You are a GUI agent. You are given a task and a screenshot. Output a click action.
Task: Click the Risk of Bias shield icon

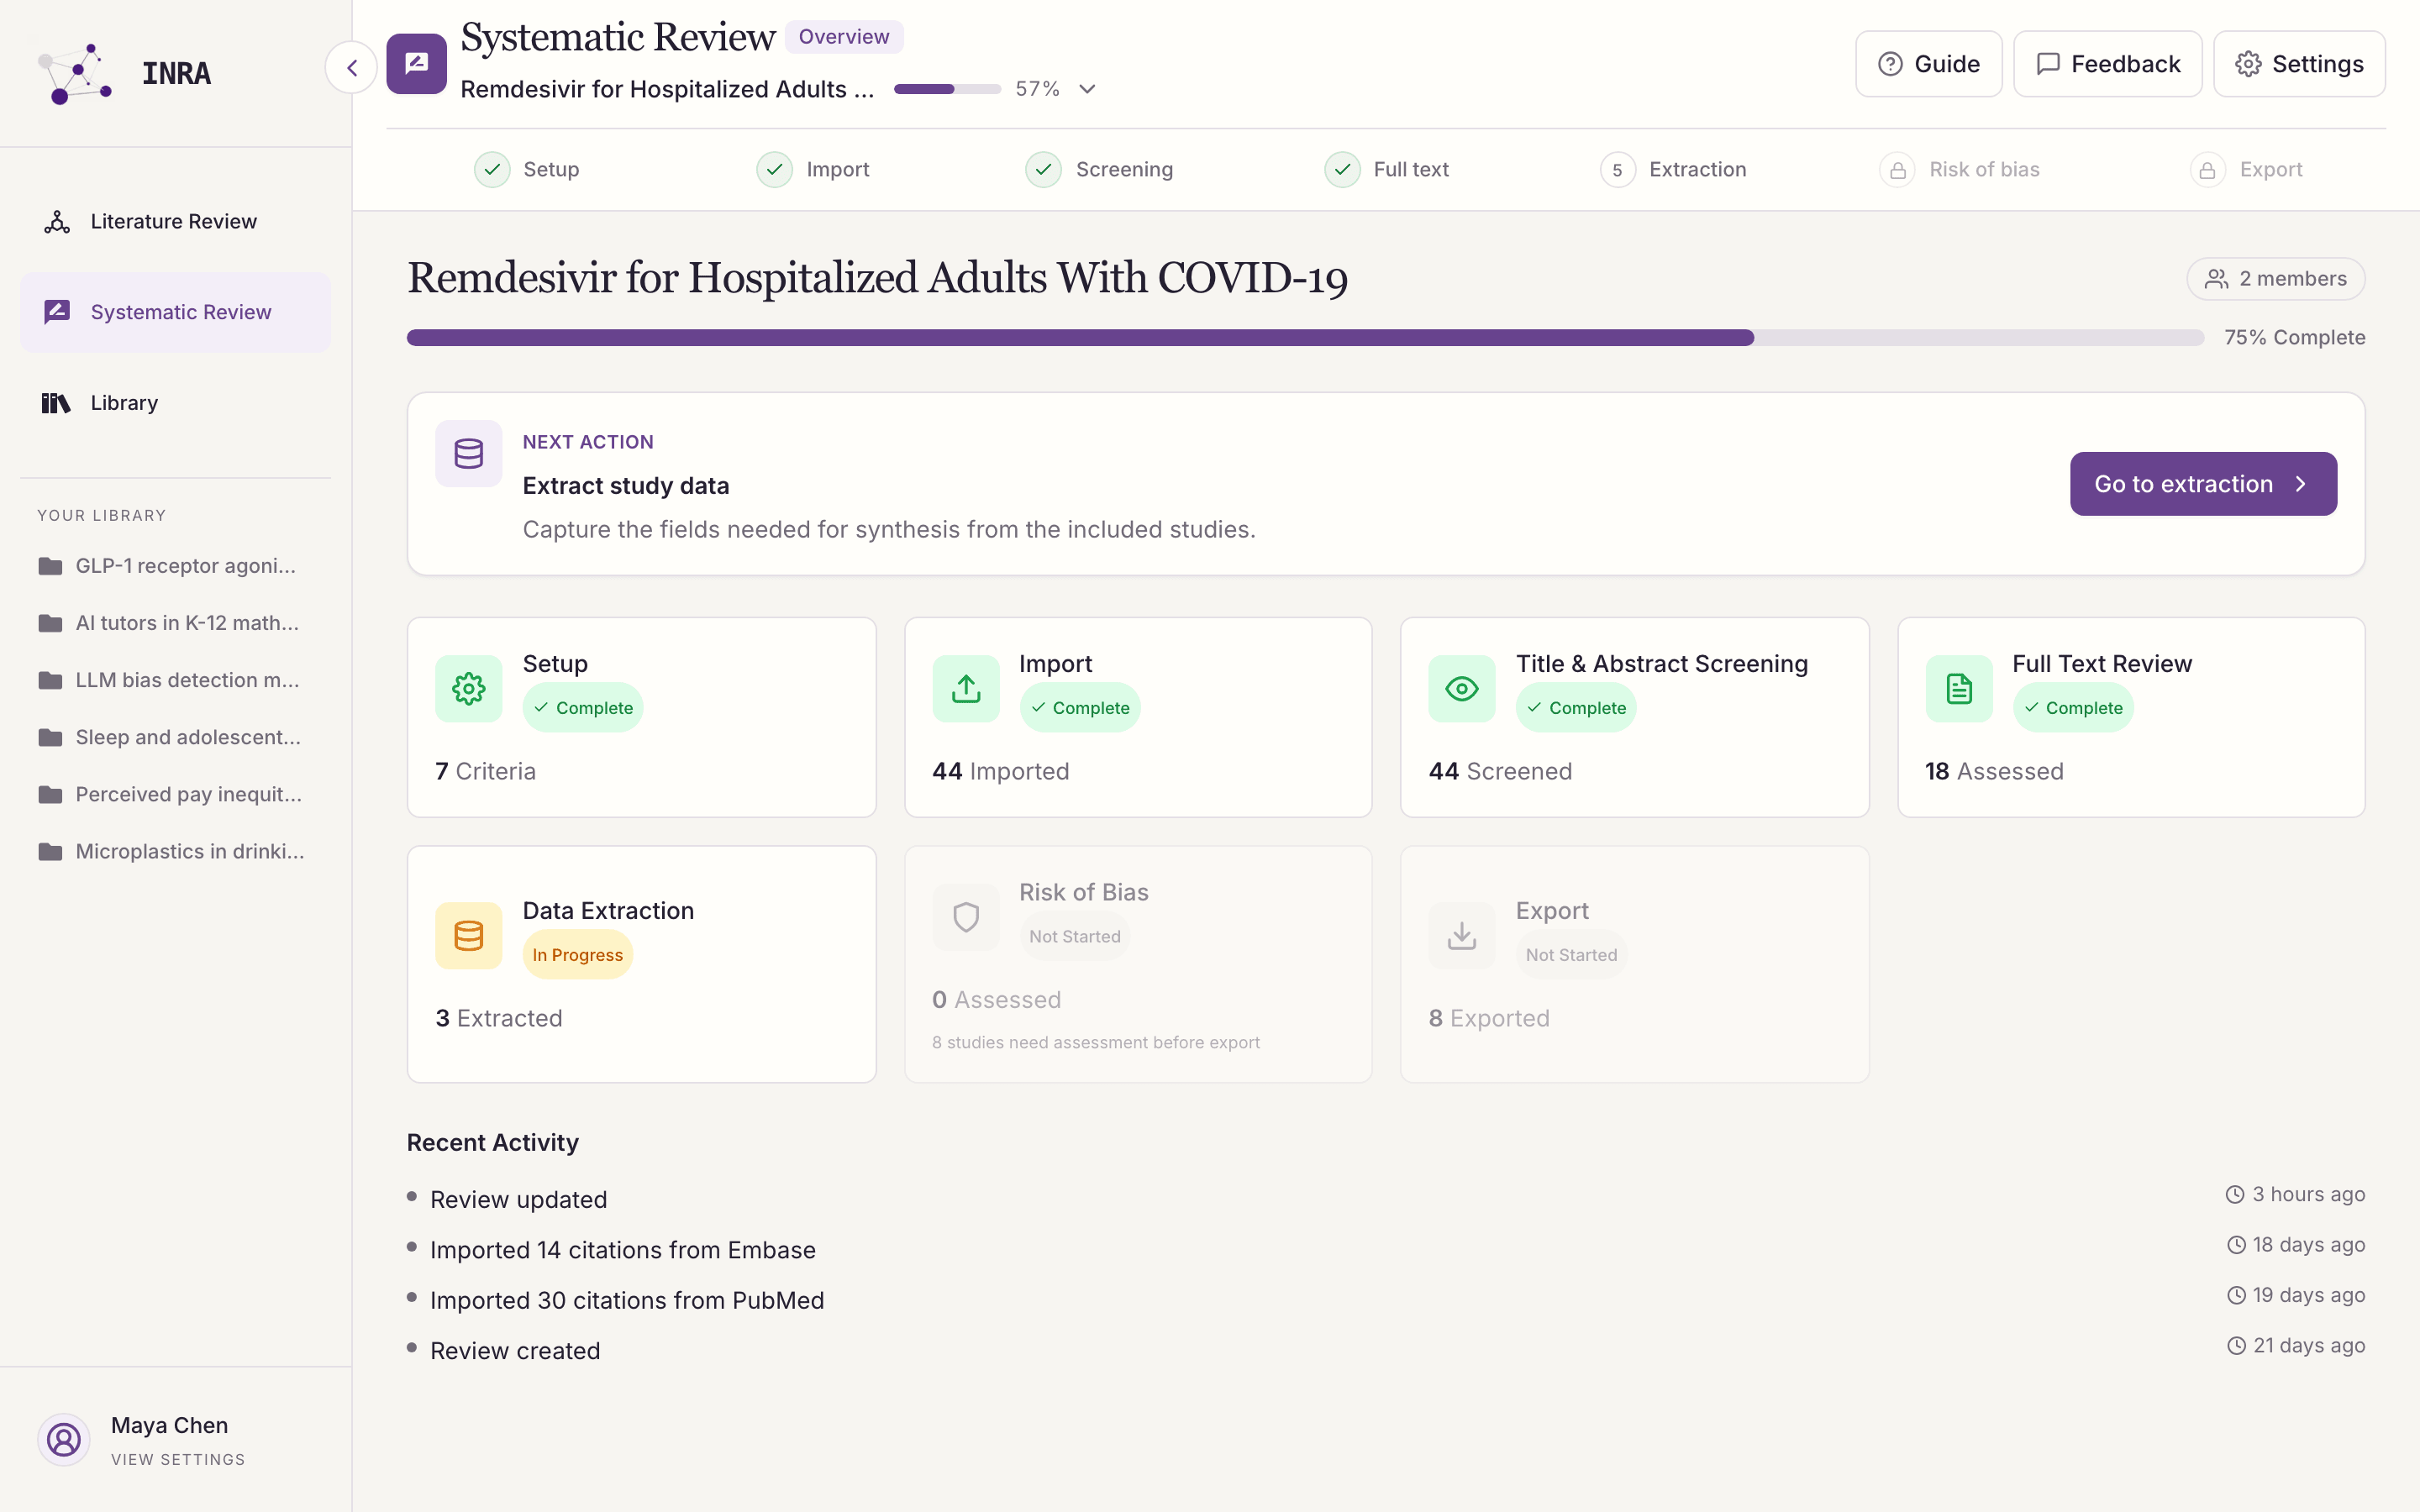pyautogui.click(x=965, y=917)
